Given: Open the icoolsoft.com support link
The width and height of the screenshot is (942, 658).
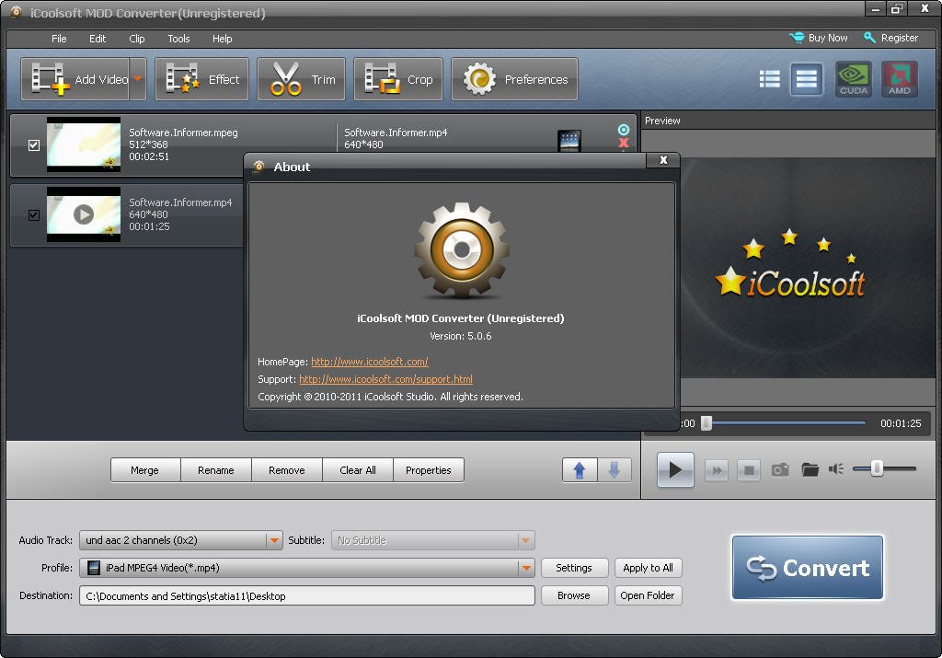Looking at the screenshot, I should (385, 379).
